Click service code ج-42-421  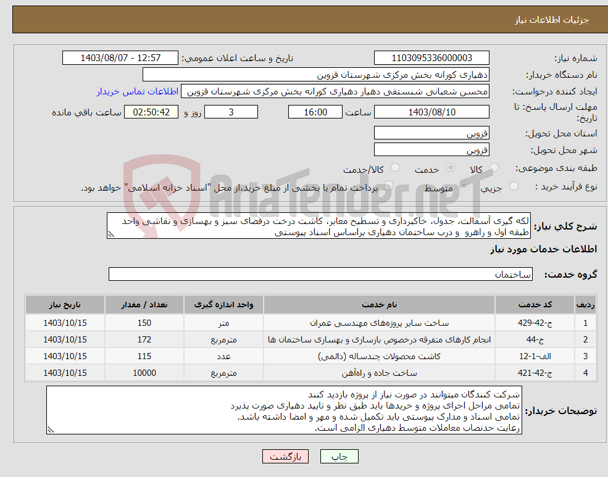tap(535, 373)
